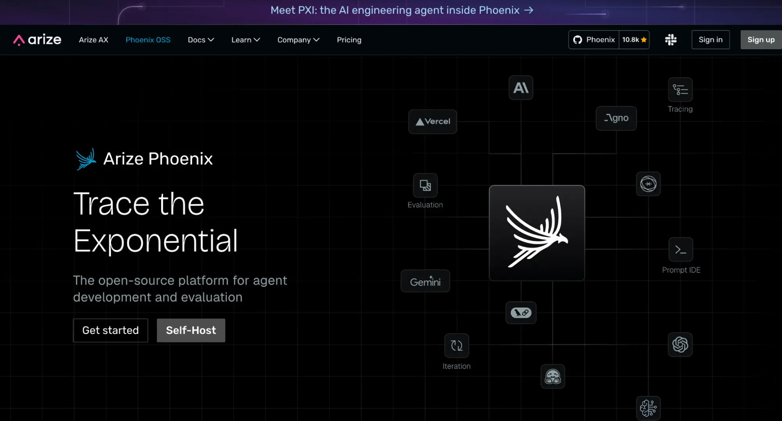The width and height of the screenshot is (782, 421).
Task: Click the Iteration label text
Action: (457, 366)
